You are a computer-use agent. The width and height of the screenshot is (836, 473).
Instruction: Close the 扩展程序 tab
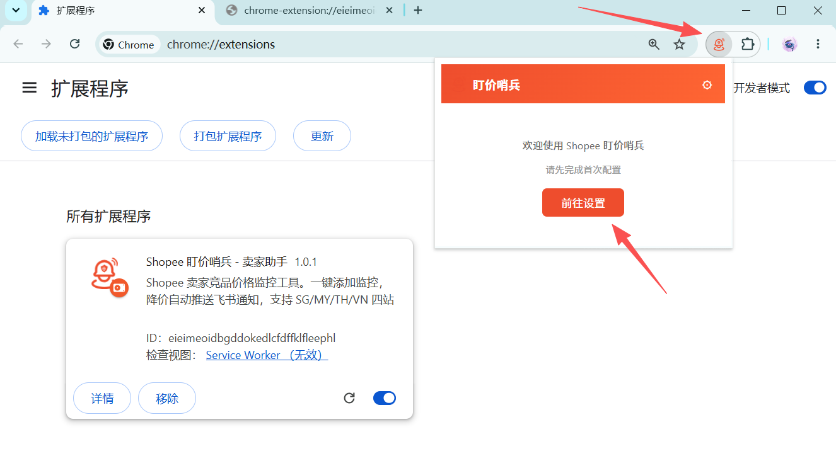pos(202,10)
